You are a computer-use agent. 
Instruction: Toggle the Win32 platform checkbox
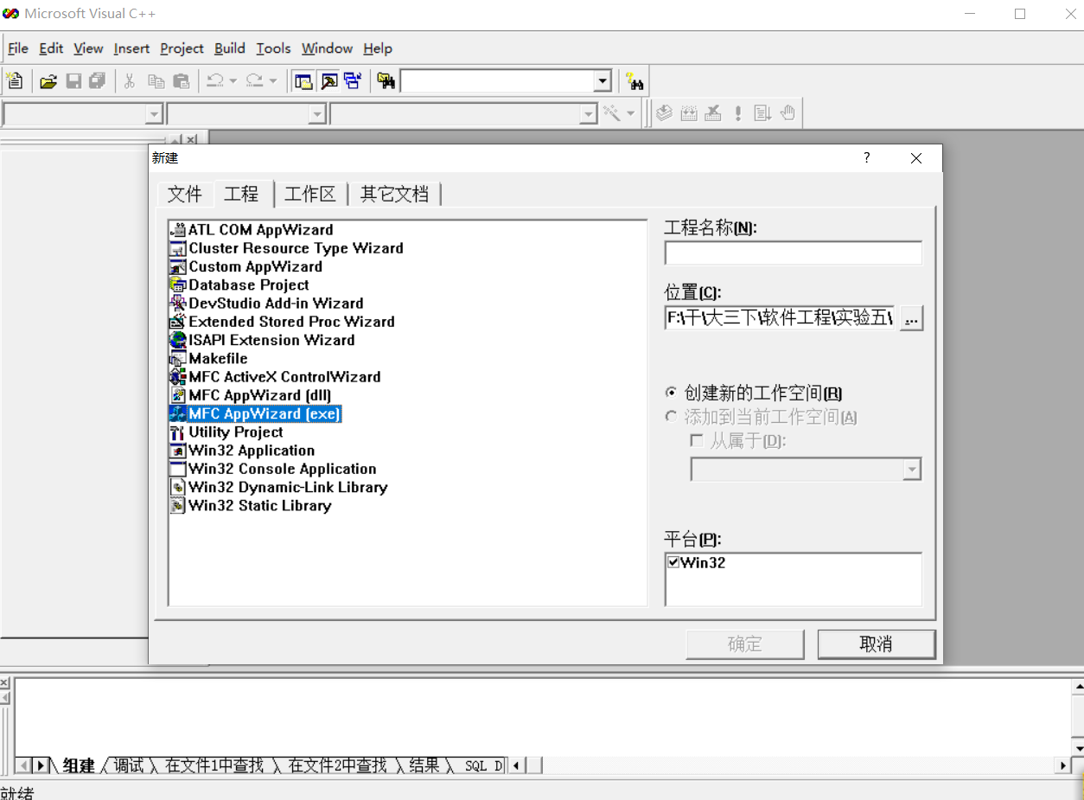(673, 562)
